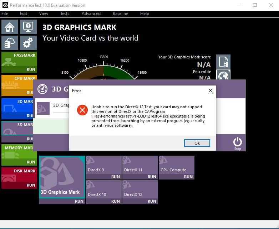Image resolution: width=279 pixels, height=229 pixels.
Task: Run the 3D Graphics Mark test
Action: click(79, 201)
